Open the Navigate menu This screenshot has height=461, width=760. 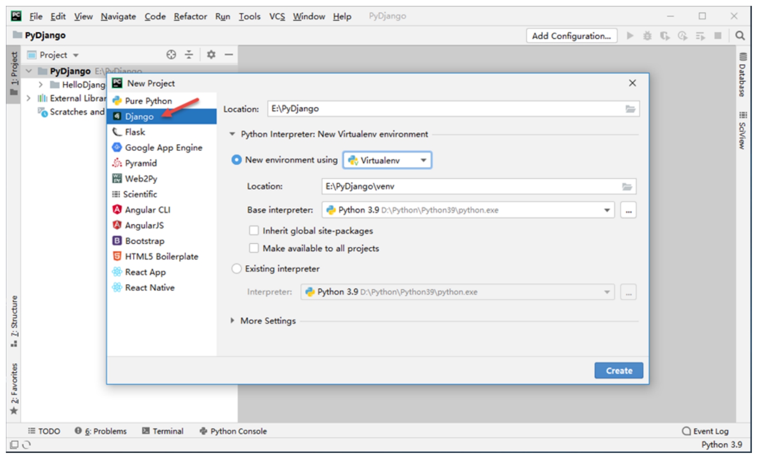click(x=118, y=16)
